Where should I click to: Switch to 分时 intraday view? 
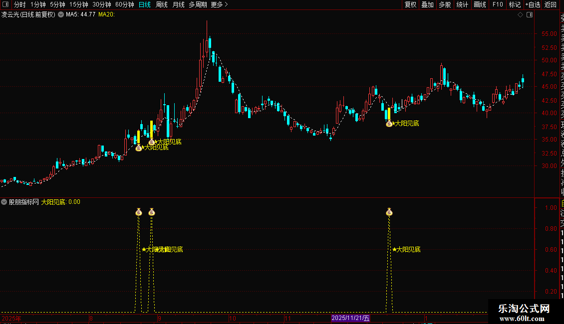pyautogui.click(x=20, y=4)
